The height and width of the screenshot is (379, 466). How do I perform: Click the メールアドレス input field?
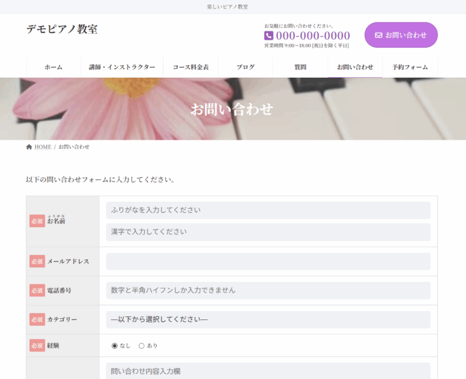tap(268, 261)
